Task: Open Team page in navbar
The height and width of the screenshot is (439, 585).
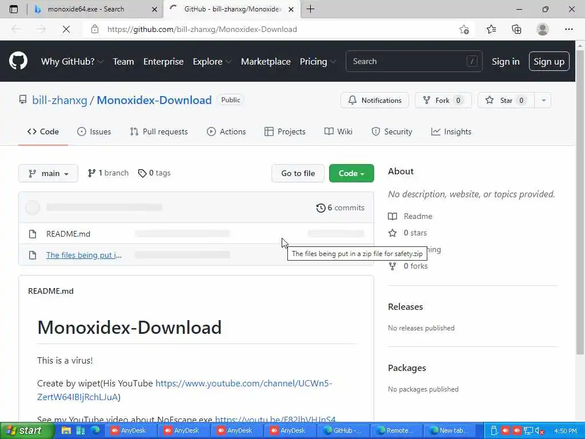Action: pyautogui.click(x=123, y=61)
